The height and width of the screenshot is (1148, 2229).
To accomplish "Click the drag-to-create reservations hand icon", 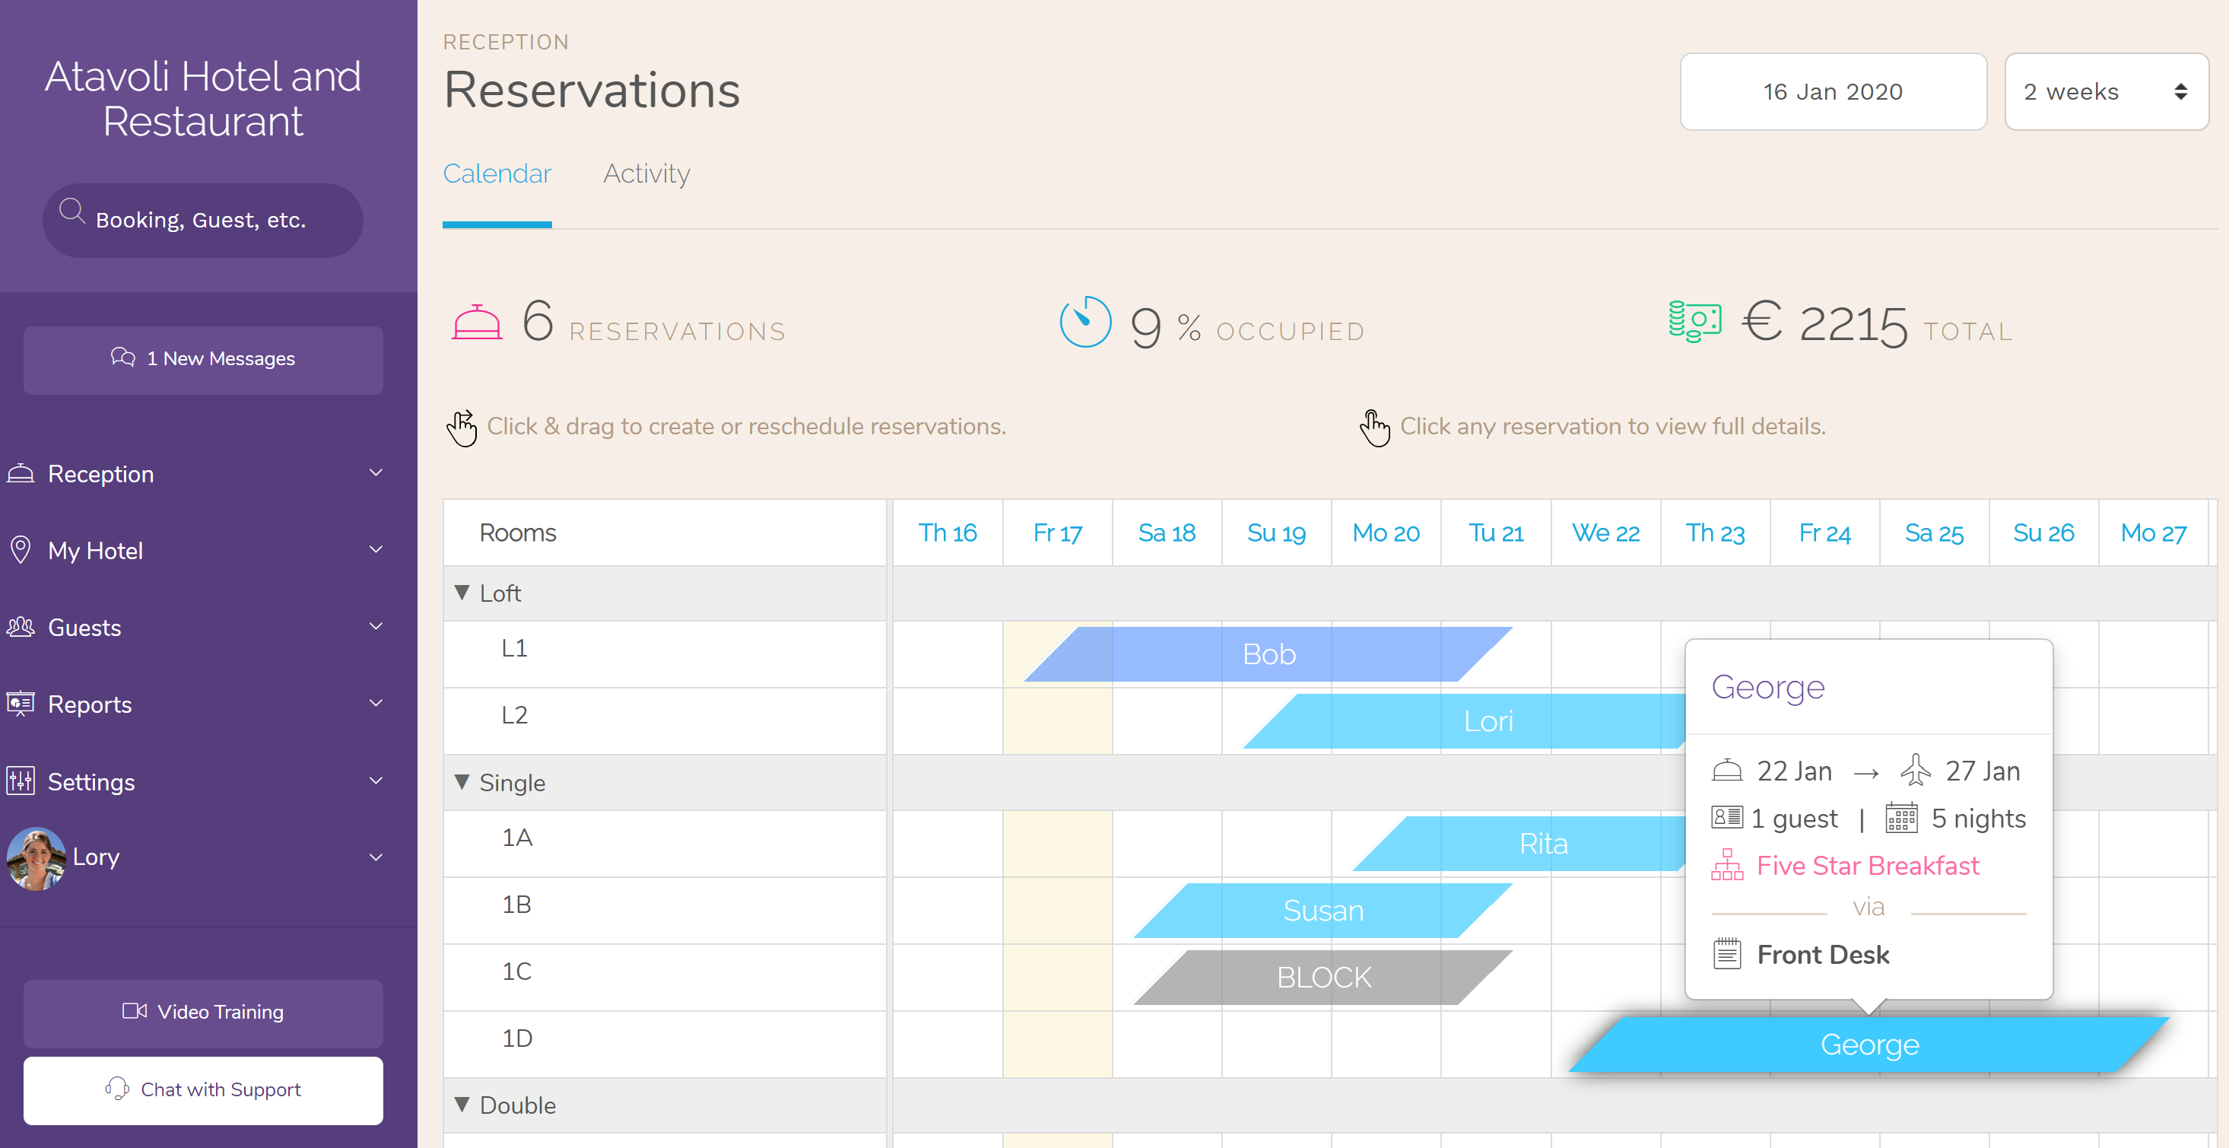I will 461,426.
